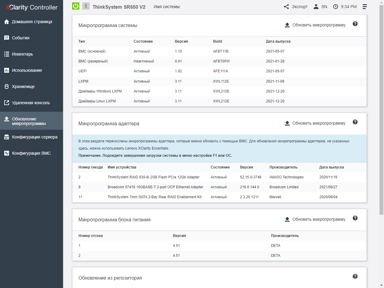Screen dimensions: 384x288
Task: Click the gray warning exclamation icon
Action: [x=86, y=6]
